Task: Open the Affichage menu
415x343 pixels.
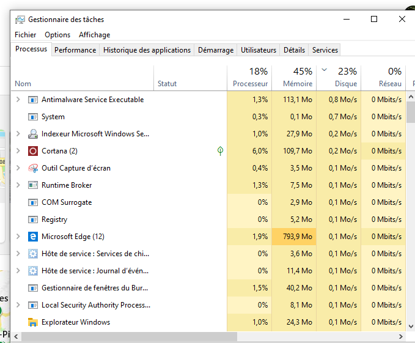Action: click(x=95, y=35)
